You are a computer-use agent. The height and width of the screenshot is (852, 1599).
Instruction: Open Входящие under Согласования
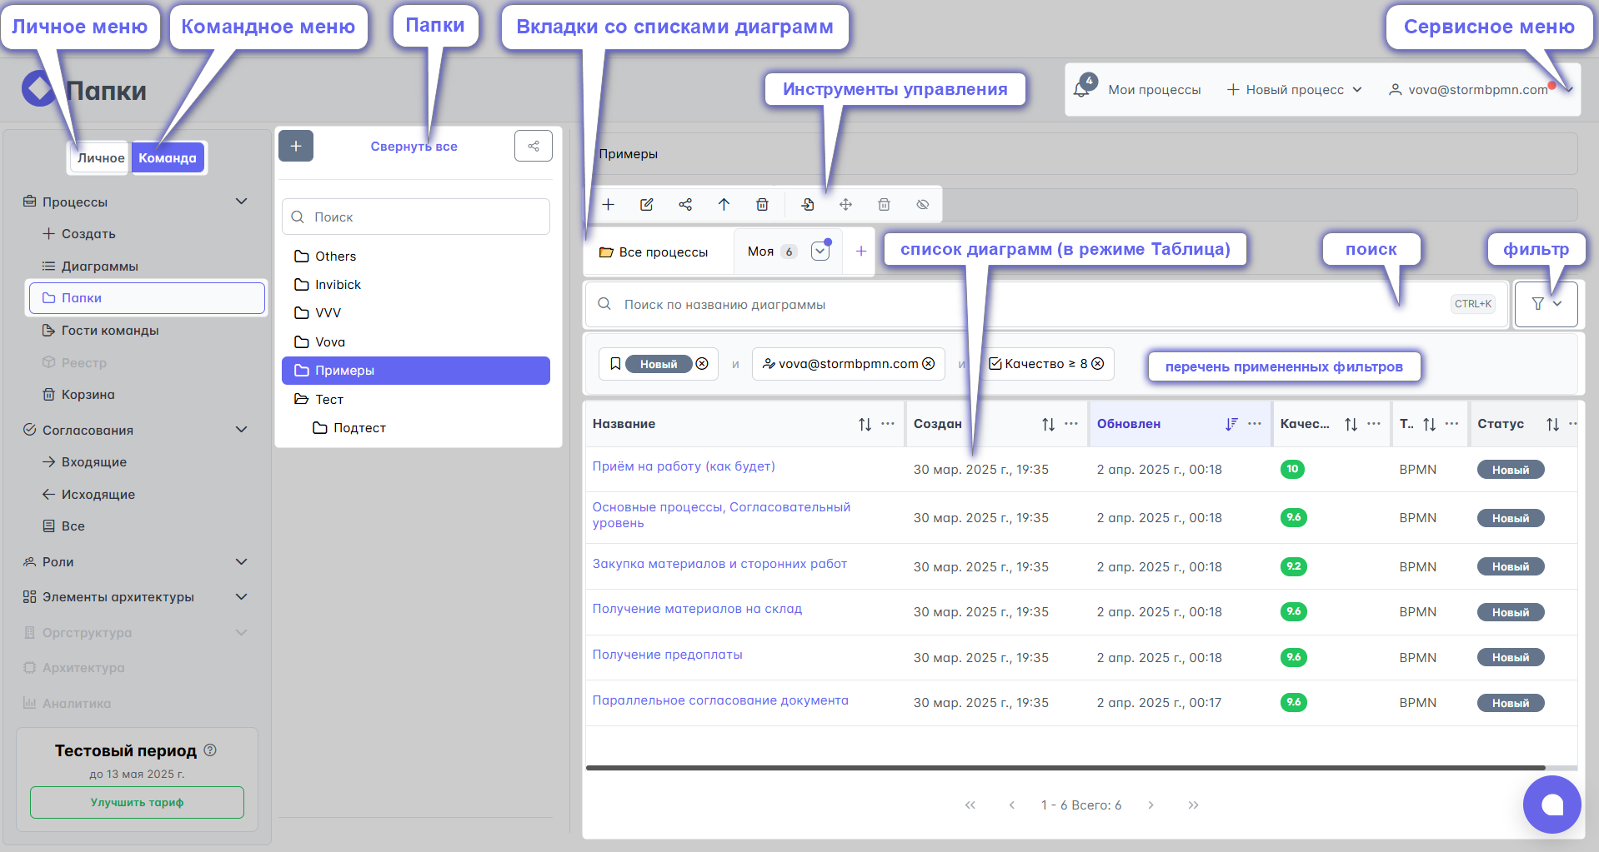point(84,461)
